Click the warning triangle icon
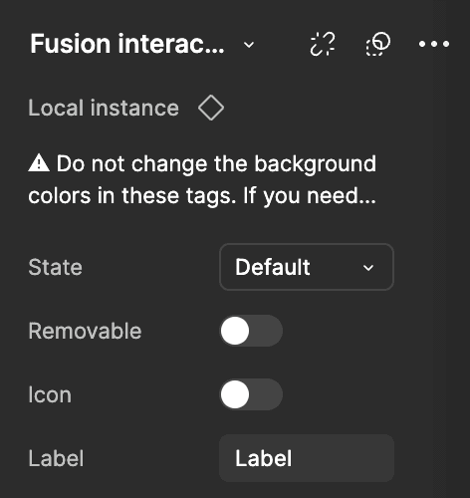470x498 pixels. click(x=39, y=163)
